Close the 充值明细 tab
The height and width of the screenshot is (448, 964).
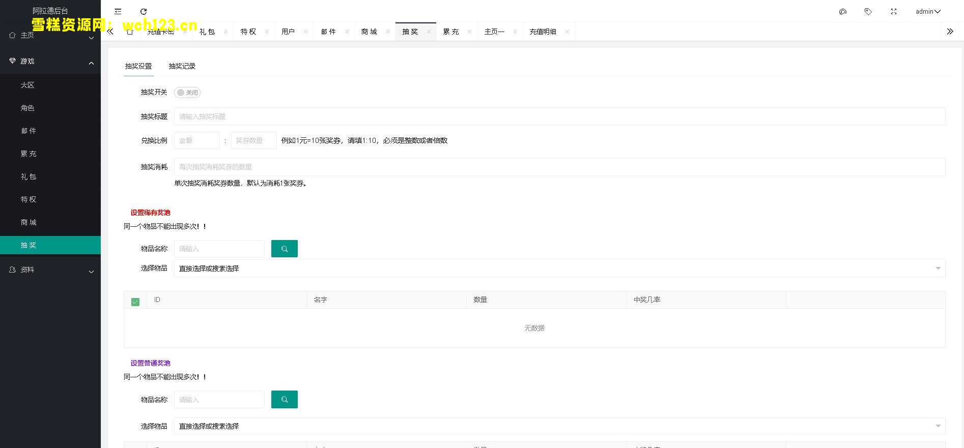[x=568, y=32]
